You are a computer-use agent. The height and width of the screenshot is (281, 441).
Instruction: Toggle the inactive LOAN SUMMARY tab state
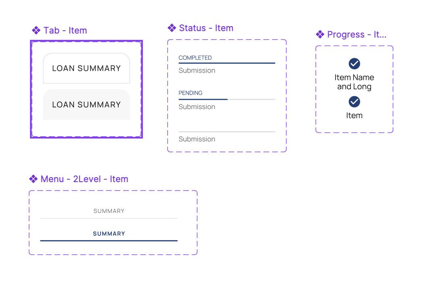[x=86, y=105]
